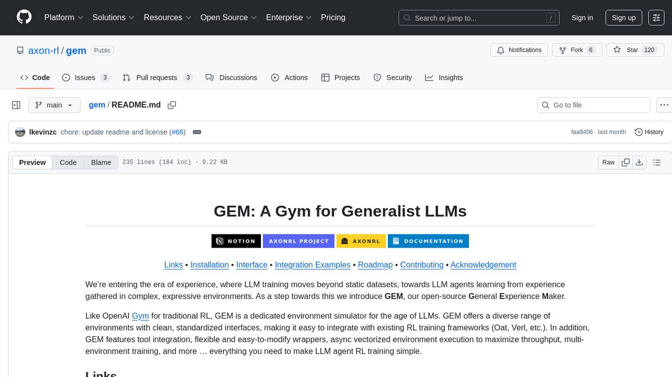The height and width of the screenshot is (377, 672).
Task: Open the Notion badge
Action: pos(236,241)
